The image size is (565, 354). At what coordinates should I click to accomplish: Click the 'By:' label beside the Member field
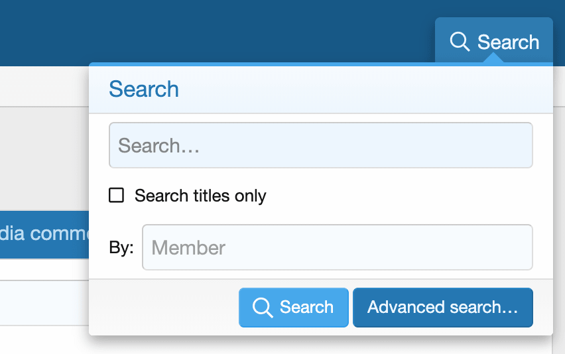click(121, 248)
